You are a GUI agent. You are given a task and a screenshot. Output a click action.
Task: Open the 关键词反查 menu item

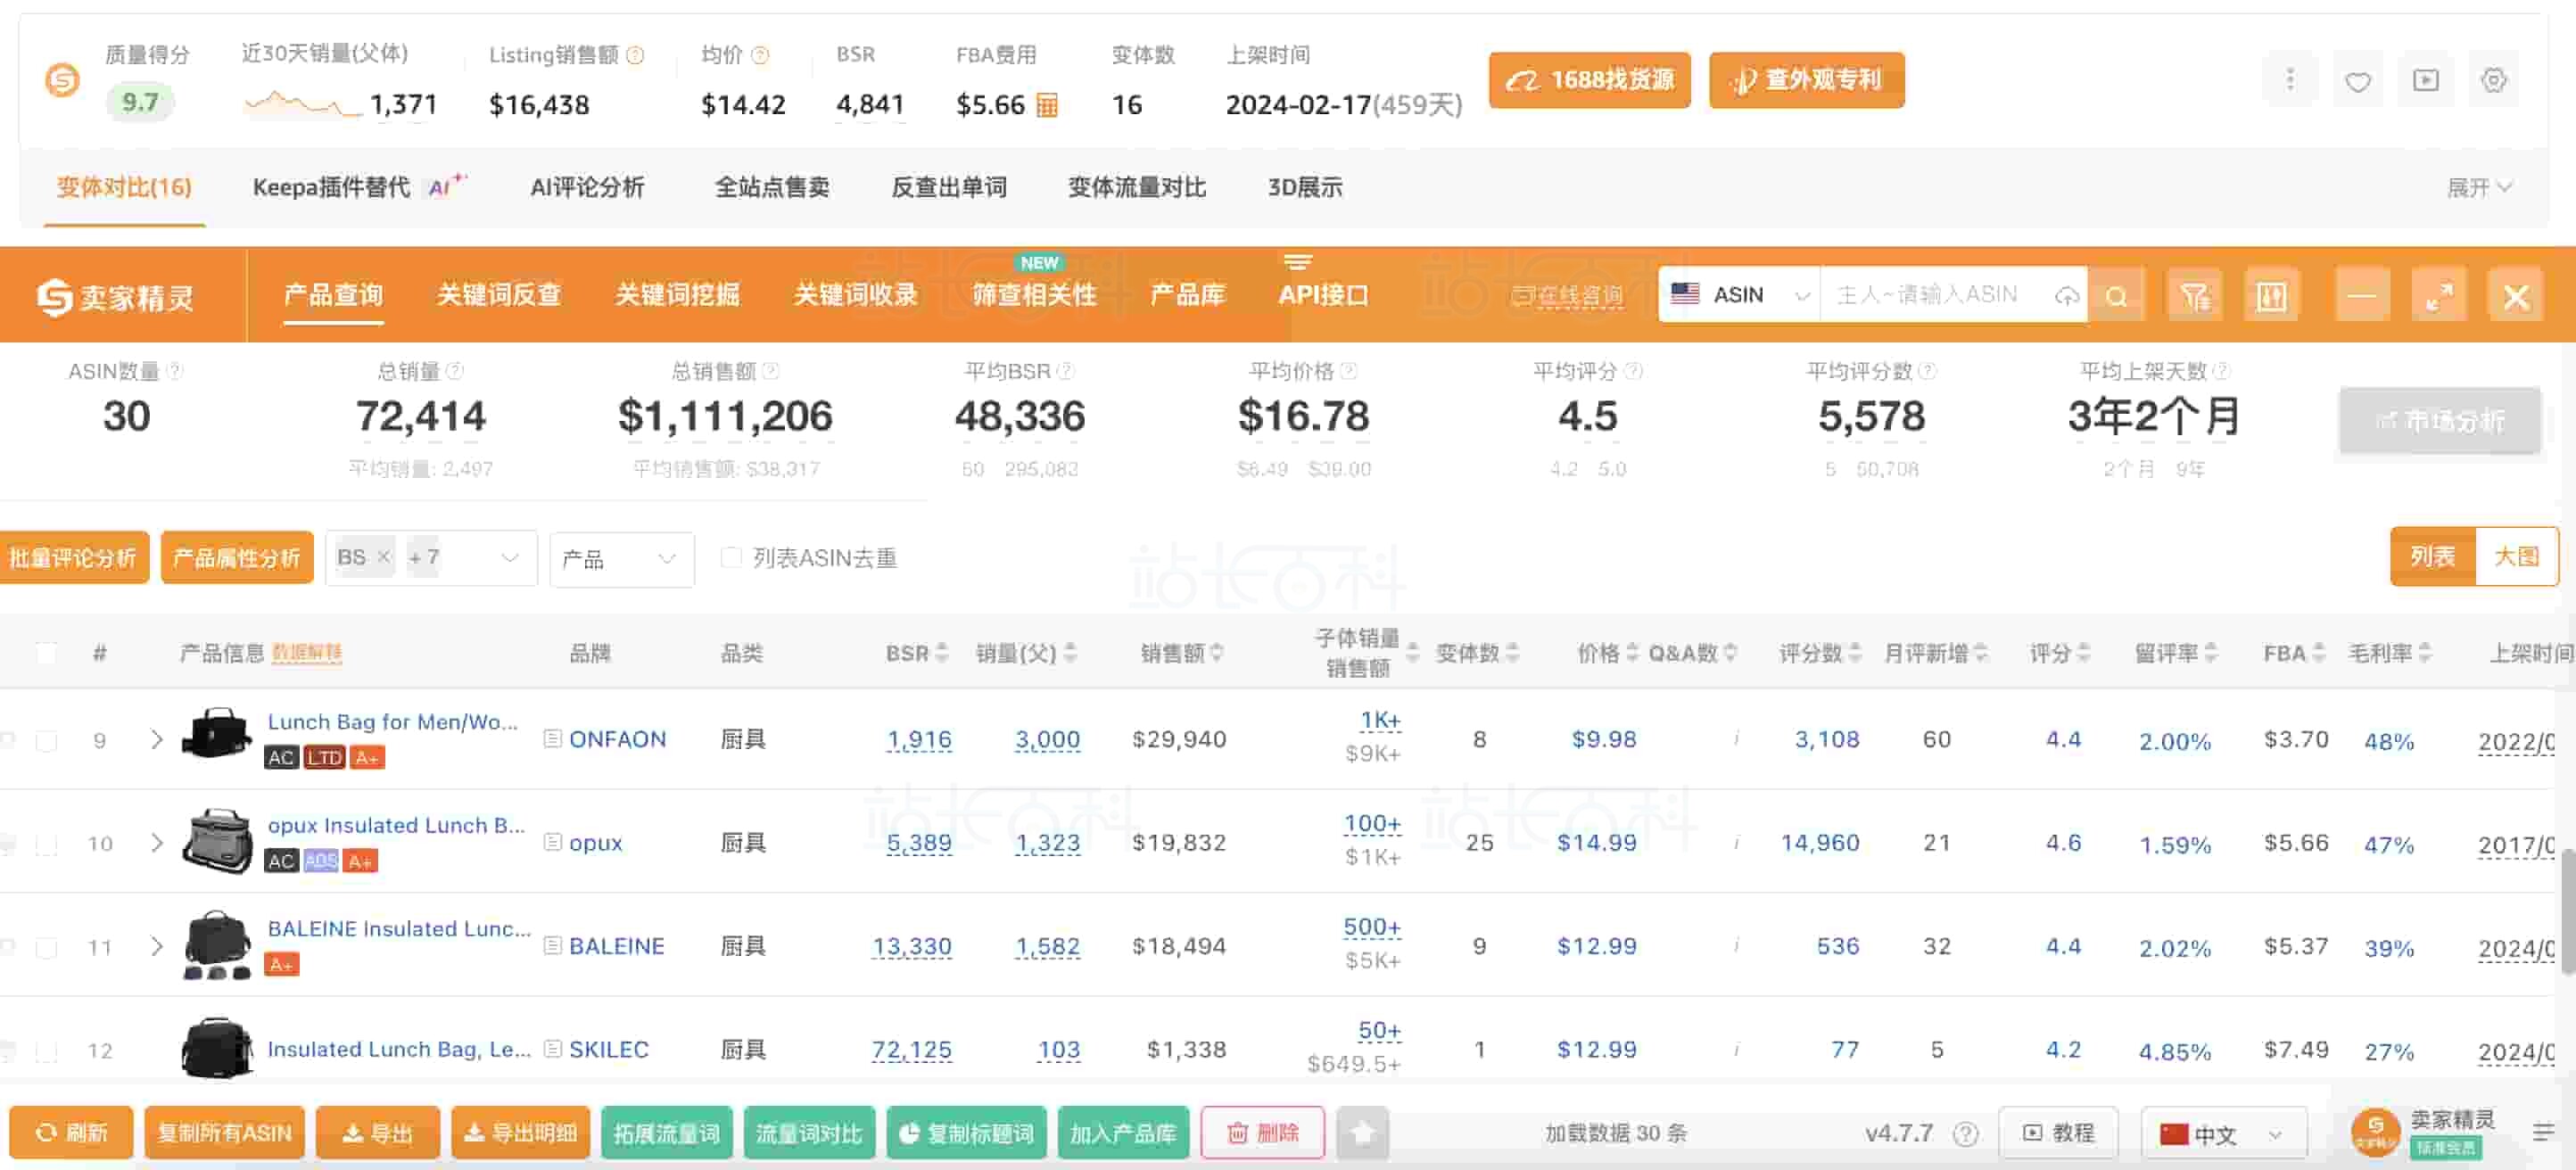(498, 295)
